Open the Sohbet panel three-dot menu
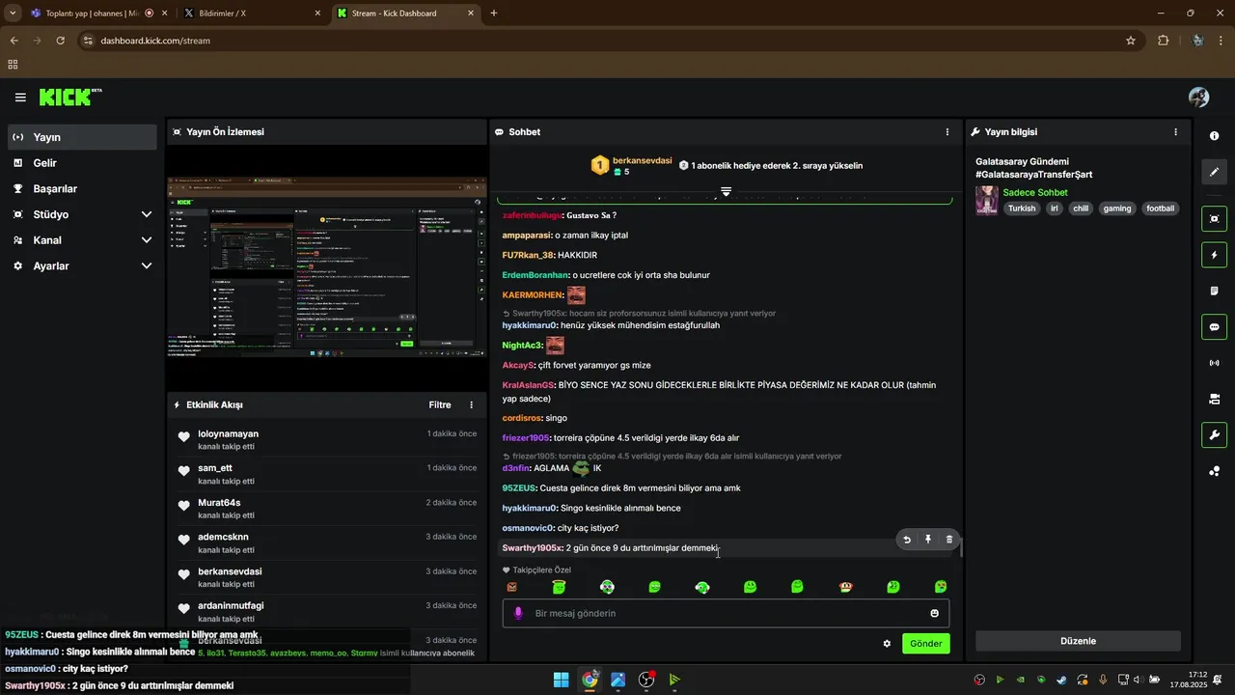 coord(947,132)
